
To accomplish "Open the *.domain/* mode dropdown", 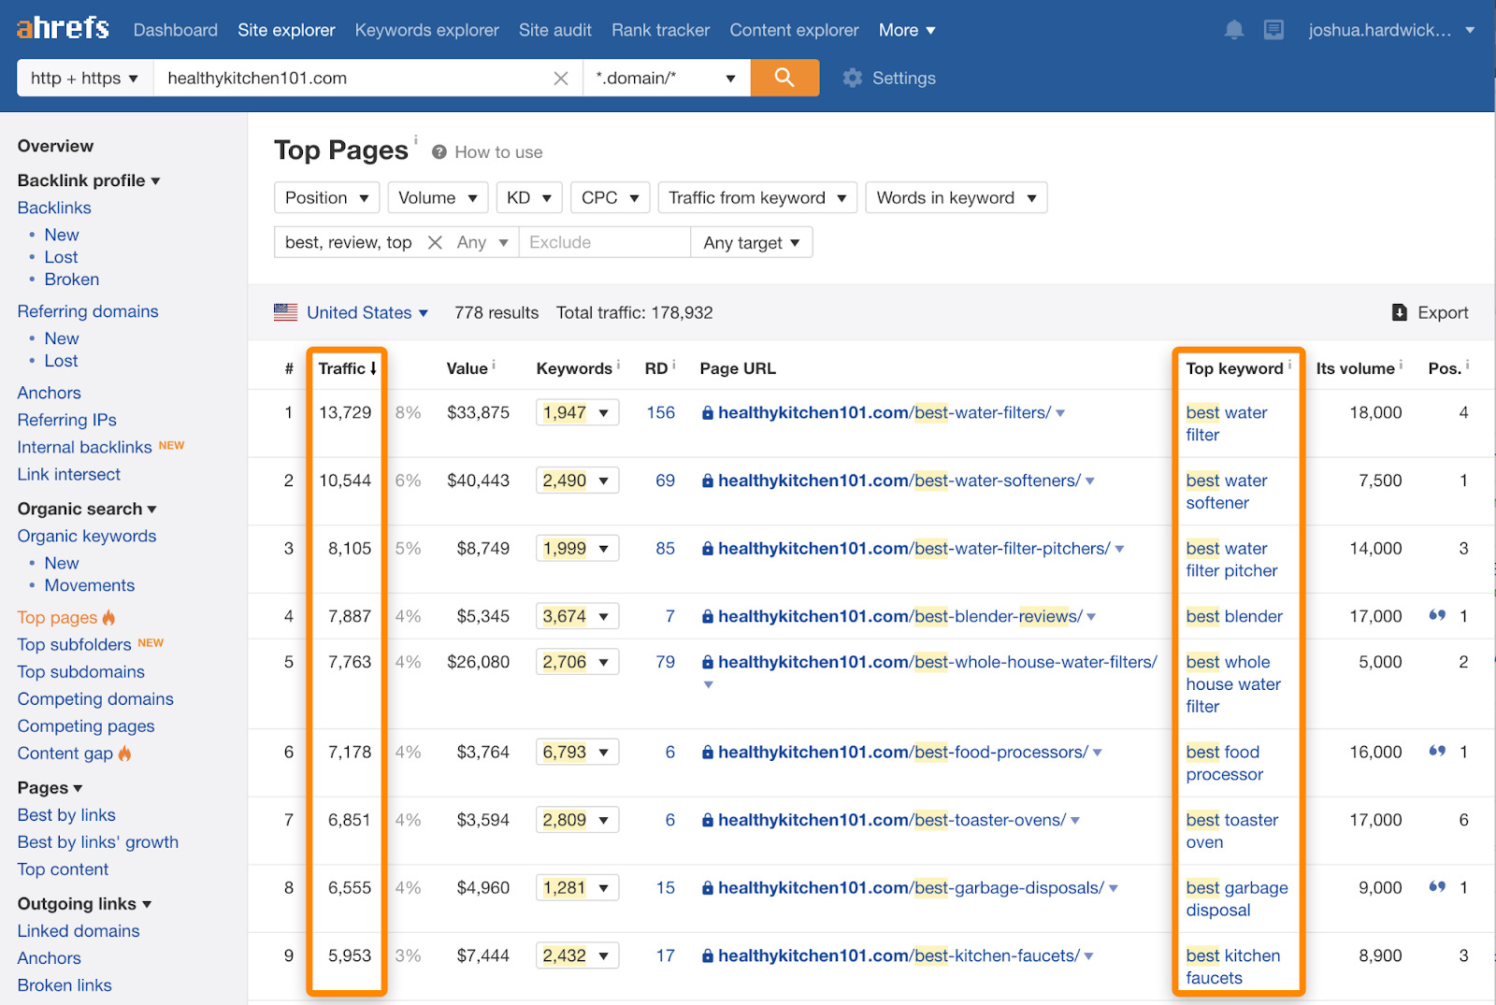I will (666, 78).
